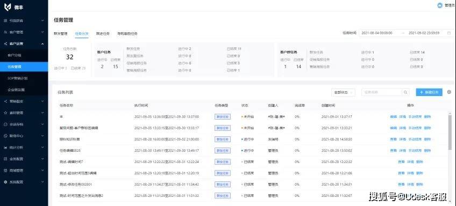Click creation time 2021-08-28 14:58:50

click(337, 139)
